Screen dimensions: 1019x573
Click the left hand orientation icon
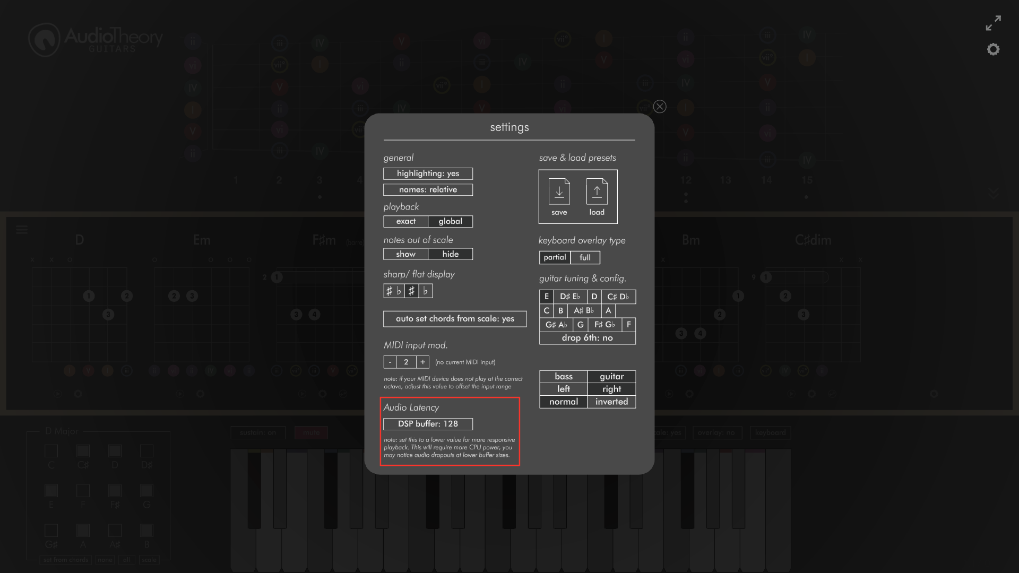pyautogui.click(x=564, y=389)
